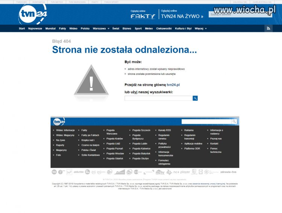Open footer link Pogoda Gdańsk
This screenshot has height=213, width=282.
[115, 158]
